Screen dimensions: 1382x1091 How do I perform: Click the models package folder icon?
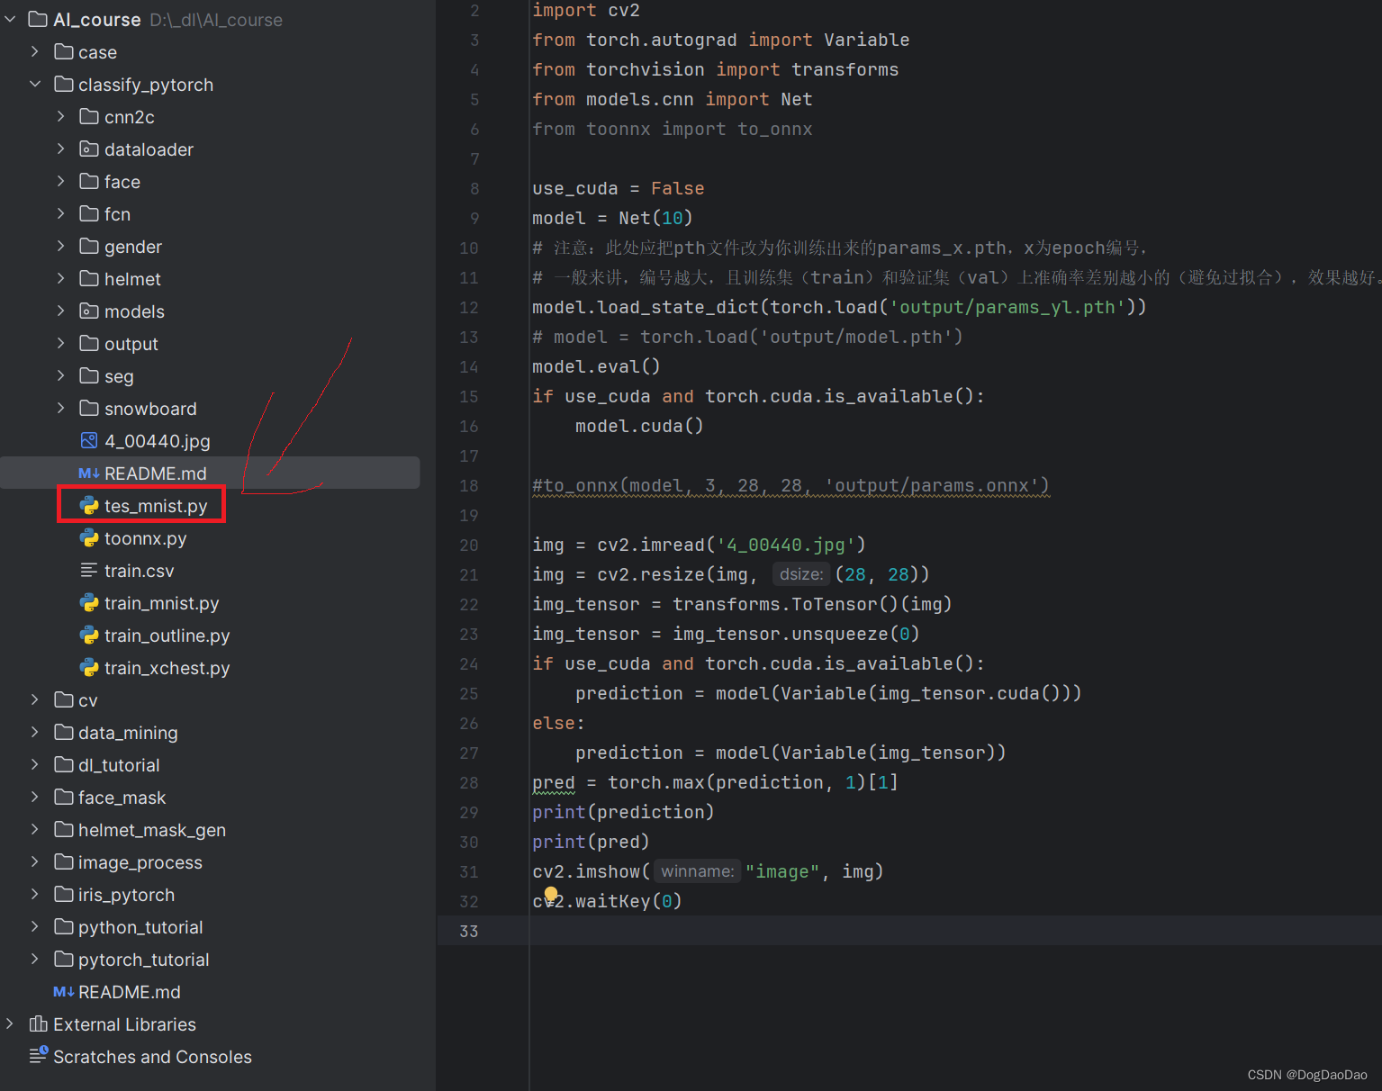(89, 311)
